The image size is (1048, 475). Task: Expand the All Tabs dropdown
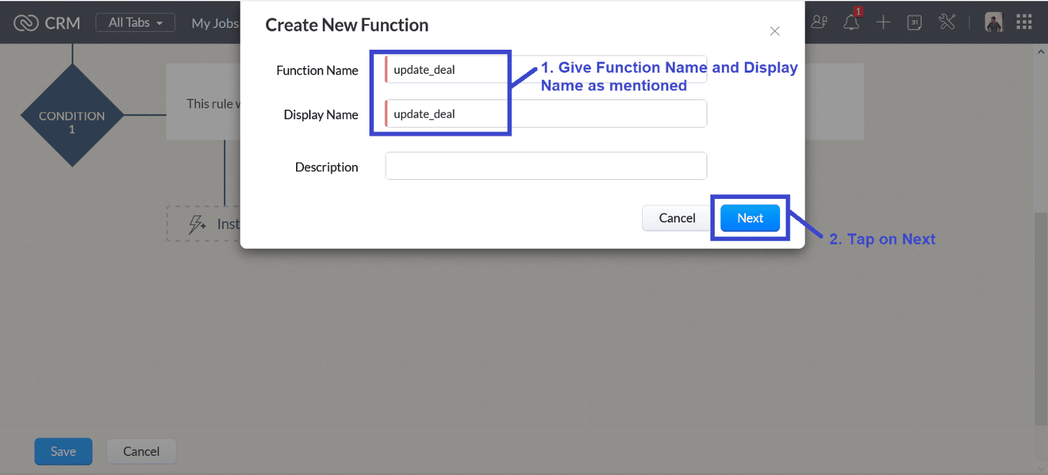[136, 22]
